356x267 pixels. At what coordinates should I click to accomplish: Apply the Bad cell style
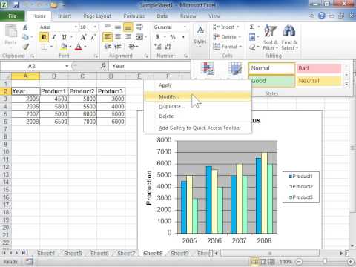(x=319, y=68)
